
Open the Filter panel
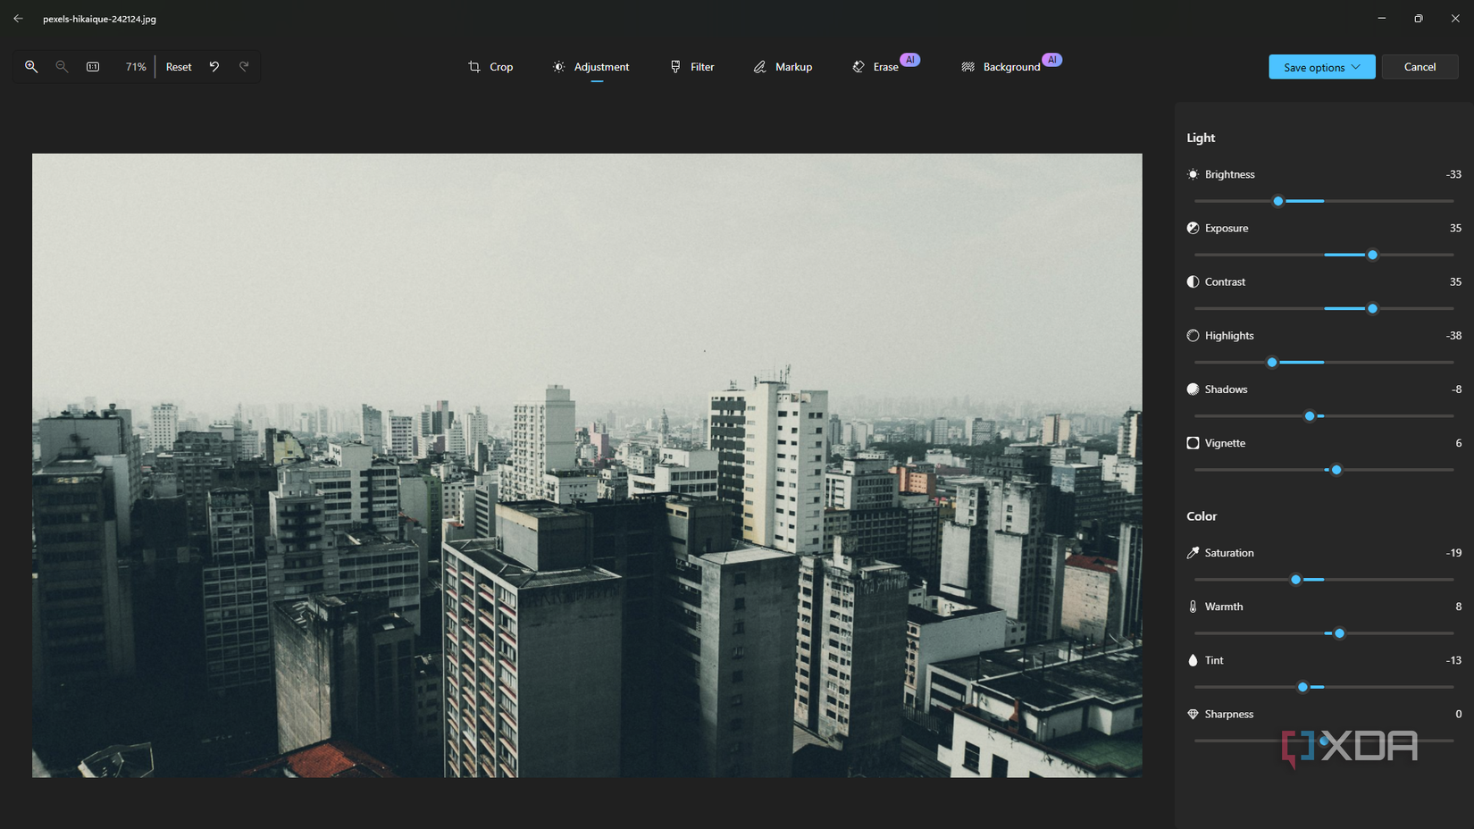click(x=692, y=66)
